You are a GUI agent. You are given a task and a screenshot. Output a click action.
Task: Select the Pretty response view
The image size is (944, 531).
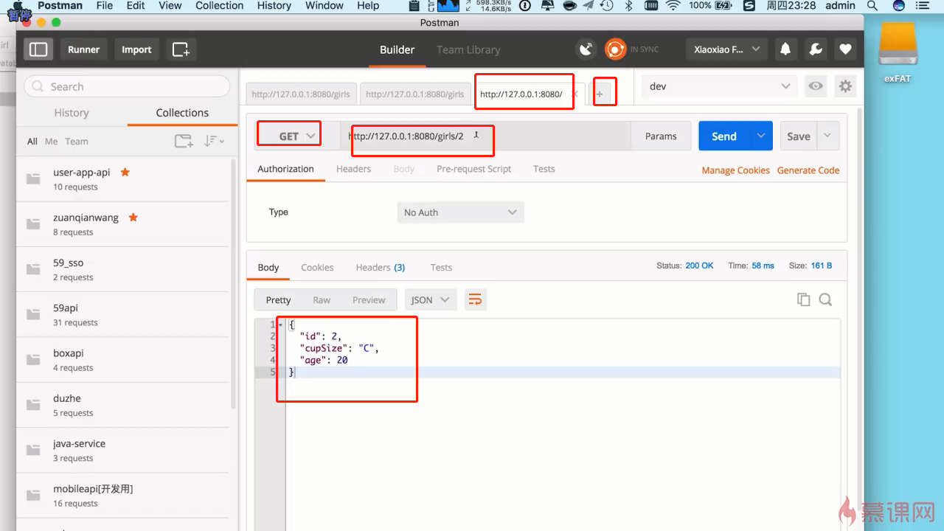point(278,299)
